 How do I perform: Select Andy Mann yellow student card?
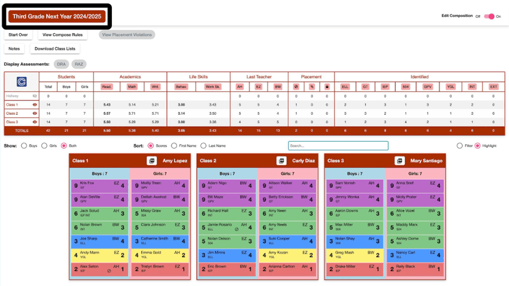click(100, 255)
